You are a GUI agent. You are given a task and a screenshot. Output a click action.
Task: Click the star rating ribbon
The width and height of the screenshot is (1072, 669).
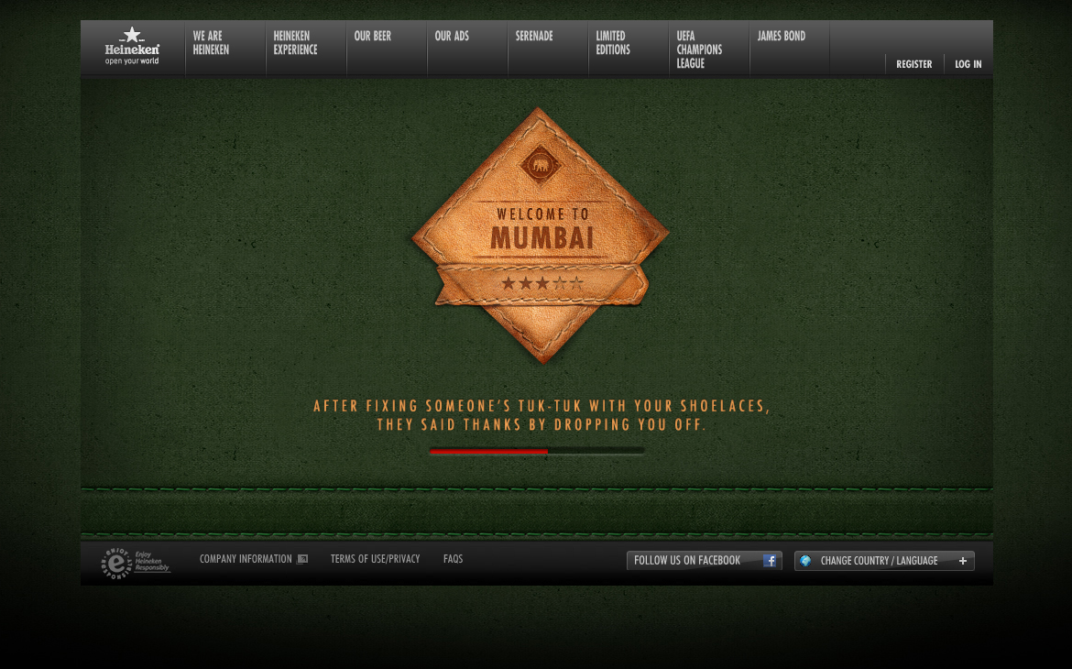coord(541,283)
